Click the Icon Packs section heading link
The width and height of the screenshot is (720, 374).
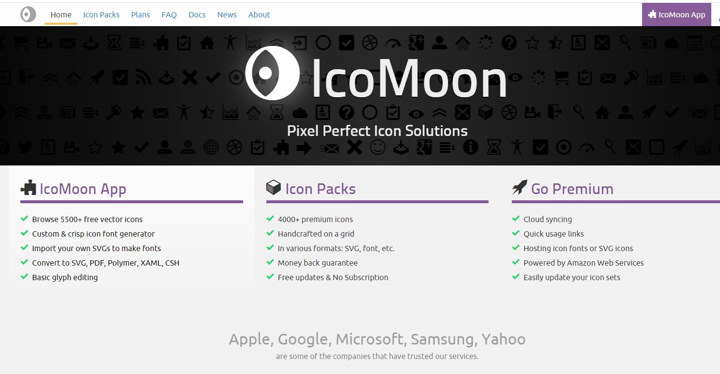pyautogui.click(x=320, y=189)
